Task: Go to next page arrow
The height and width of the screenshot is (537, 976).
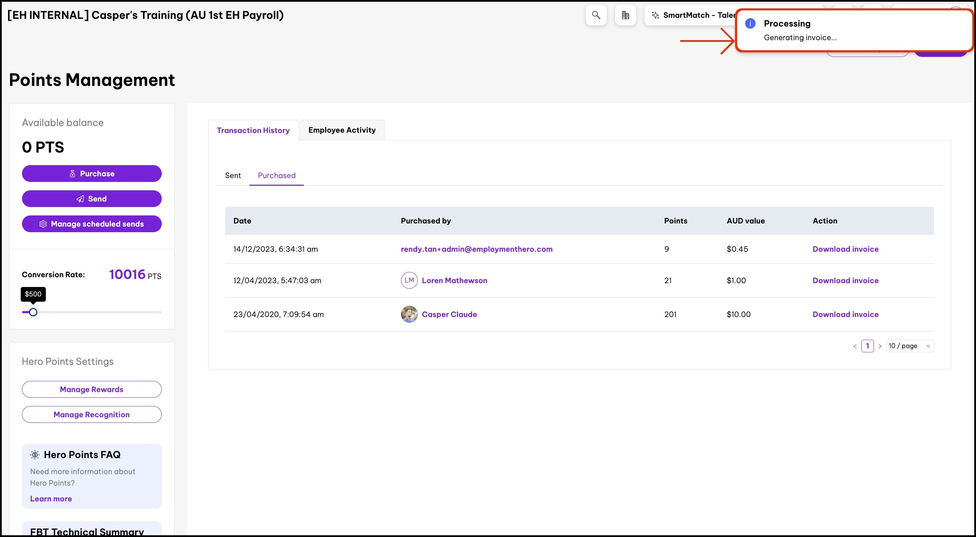Action: click(880, 346)
